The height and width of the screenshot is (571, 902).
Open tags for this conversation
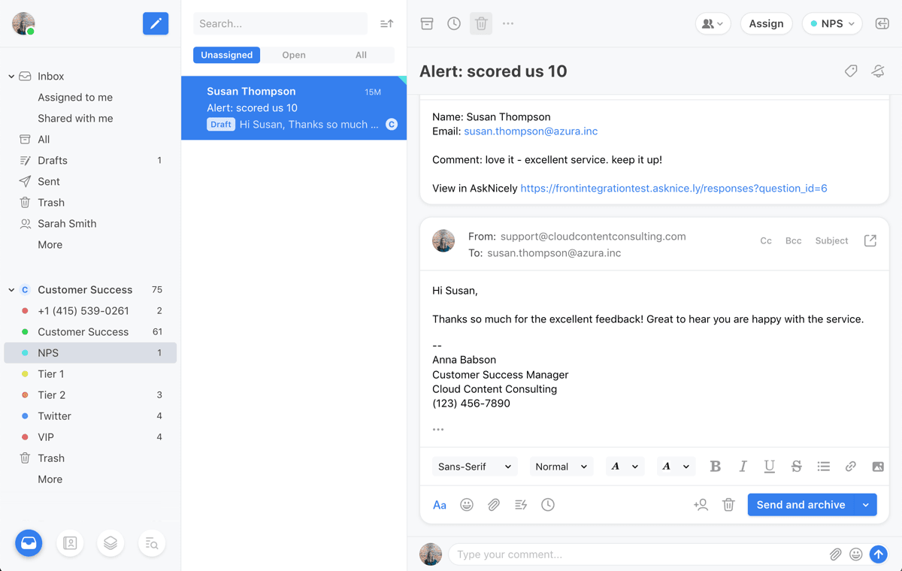(850, 71)
